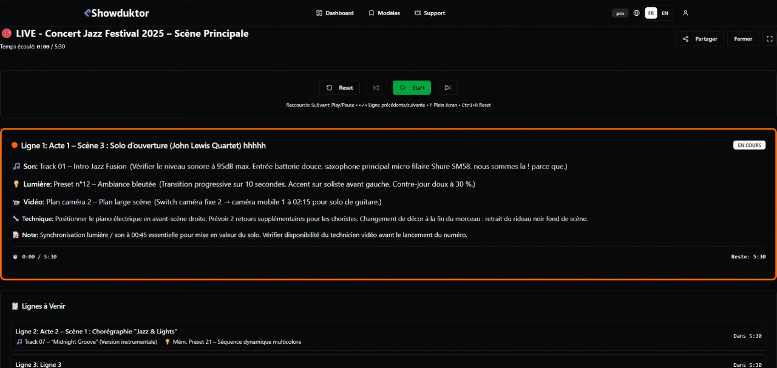Image resolution: width=777 pixels, height=368 pixels.
Task: Click the wrench icon beside Technique
Action: tap(16, 219)
